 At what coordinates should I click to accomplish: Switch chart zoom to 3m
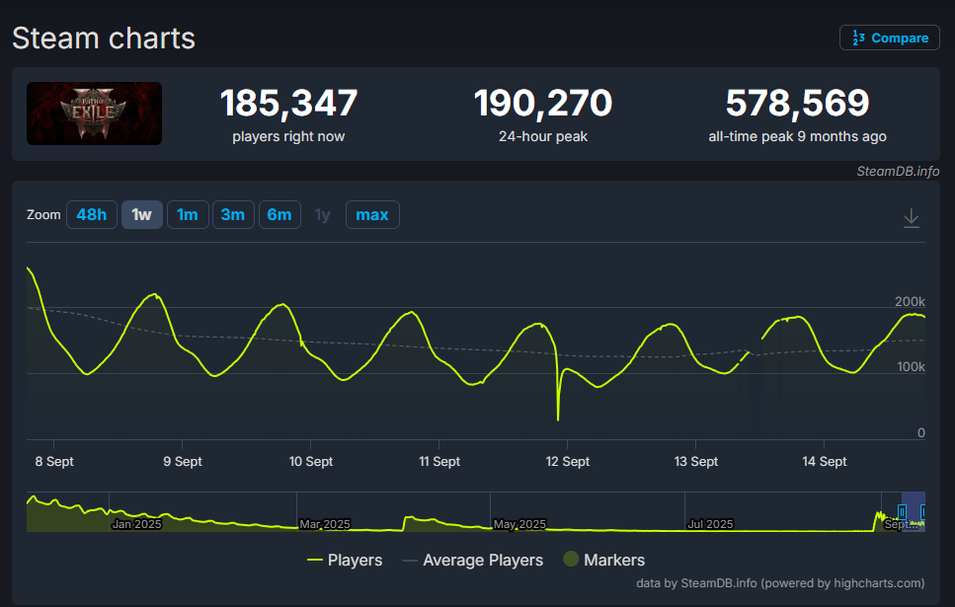tap(233, 215)
